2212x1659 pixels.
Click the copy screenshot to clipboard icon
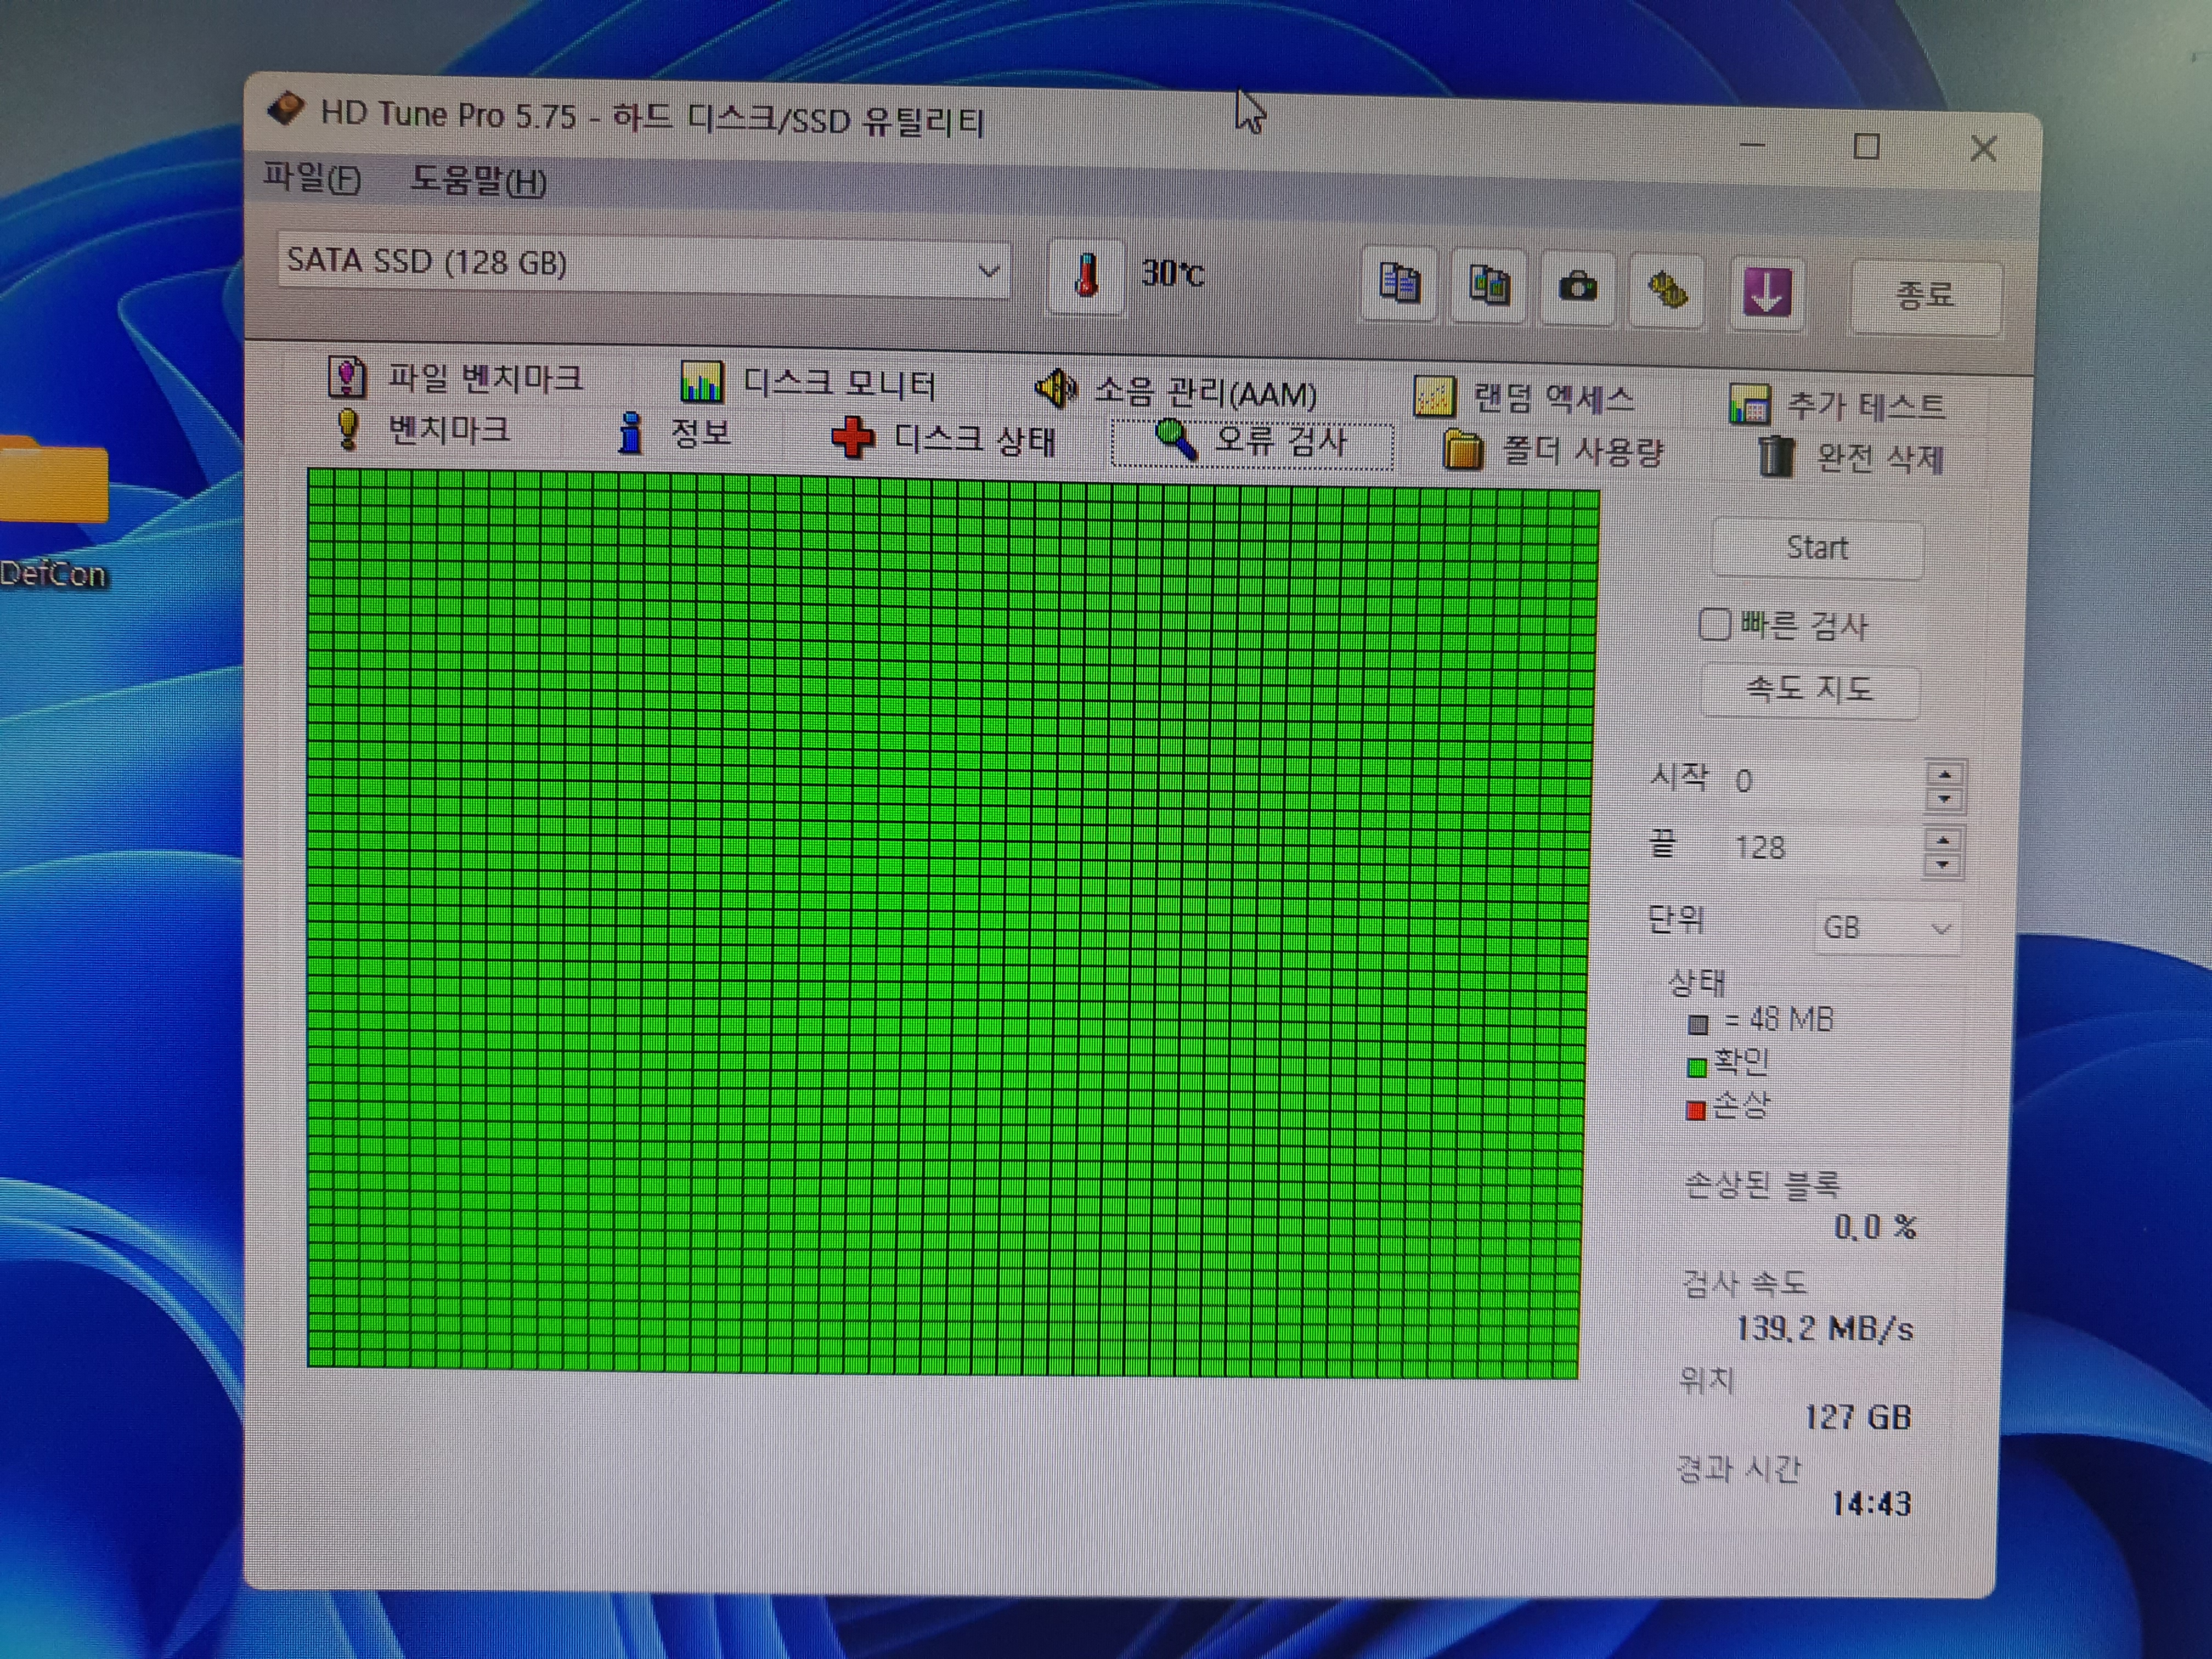(1488, 287)
